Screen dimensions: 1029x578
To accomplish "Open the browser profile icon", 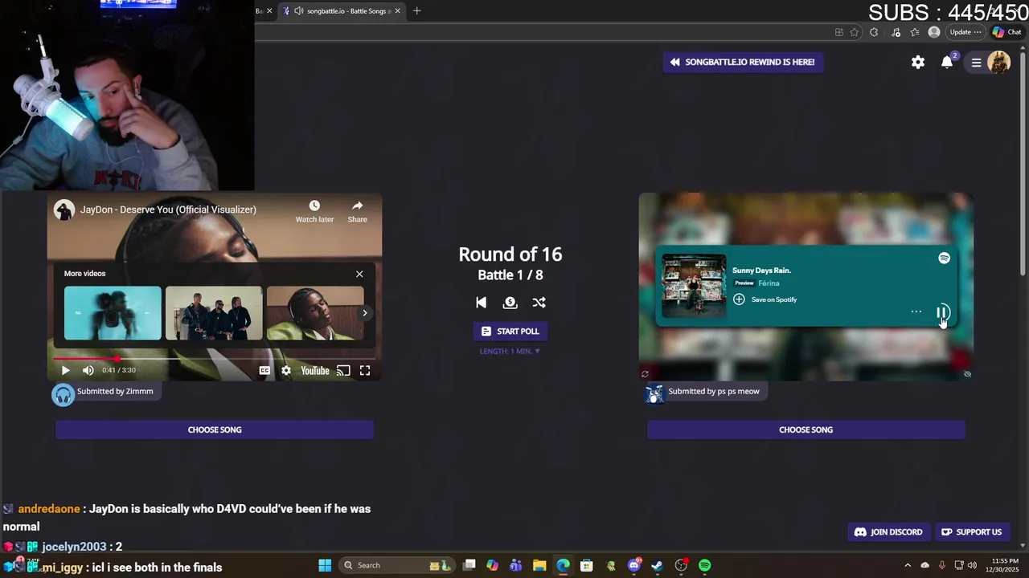I will click(x=934, y=32).
